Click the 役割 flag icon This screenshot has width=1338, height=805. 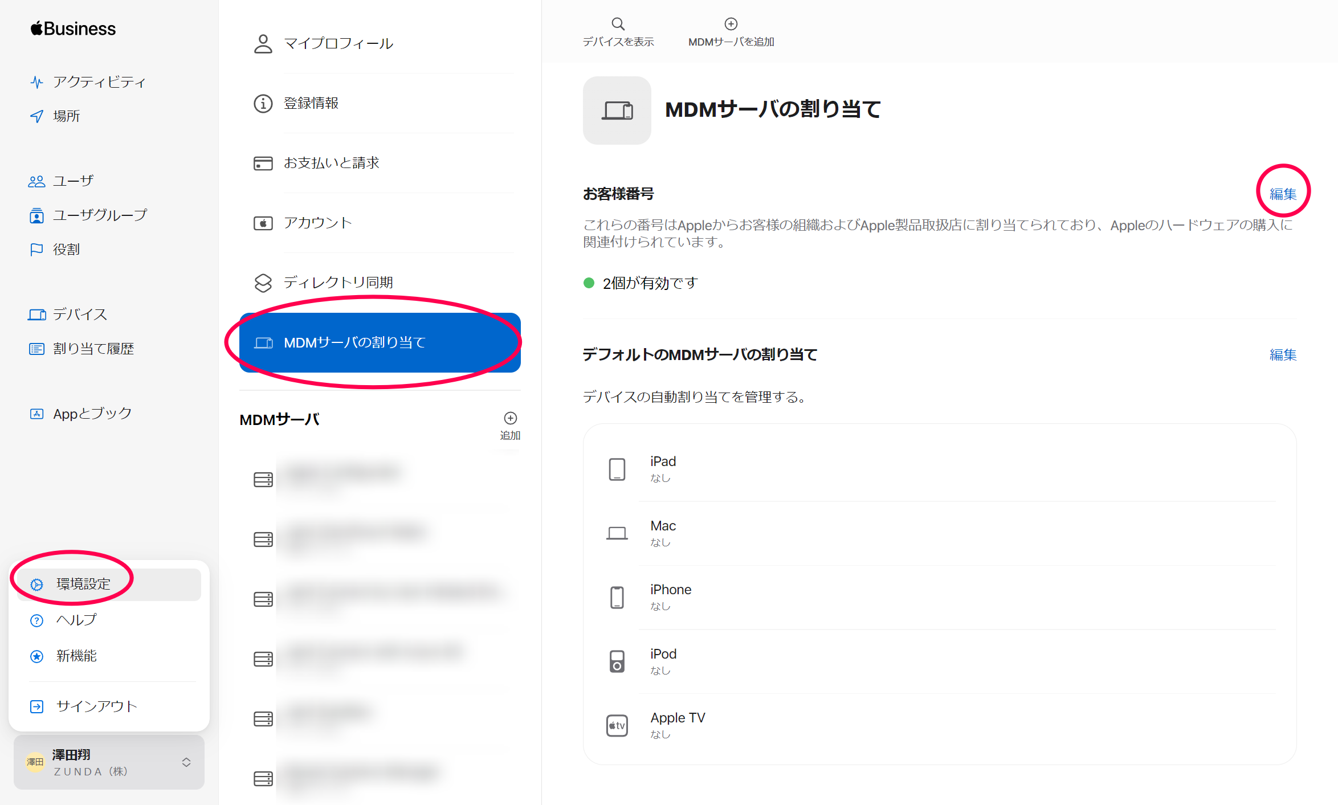[x=36, y=250]
